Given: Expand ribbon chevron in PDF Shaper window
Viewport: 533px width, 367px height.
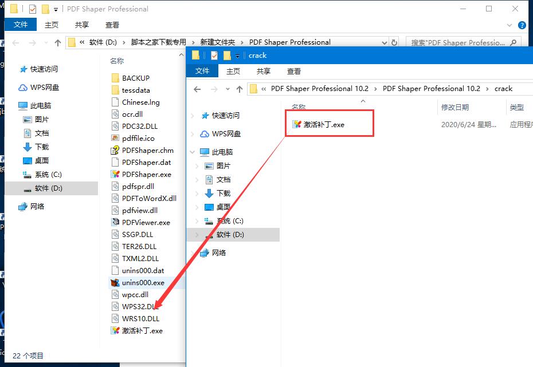Looking at the screenshot, I should pos(509,25).
